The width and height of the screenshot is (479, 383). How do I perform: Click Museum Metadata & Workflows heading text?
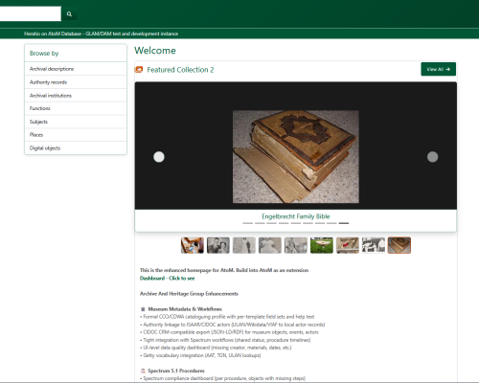point(185,309)
